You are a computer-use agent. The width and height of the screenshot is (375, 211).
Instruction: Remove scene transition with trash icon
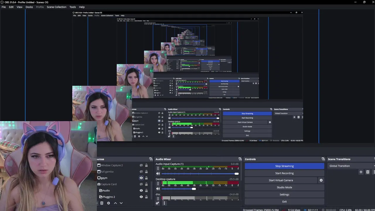pos(368,172)
